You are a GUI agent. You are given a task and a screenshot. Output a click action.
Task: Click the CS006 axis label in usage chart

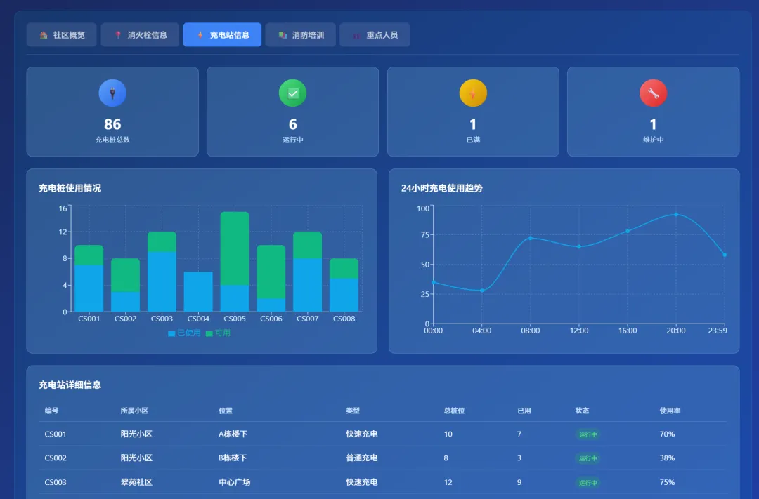(271, 319)
